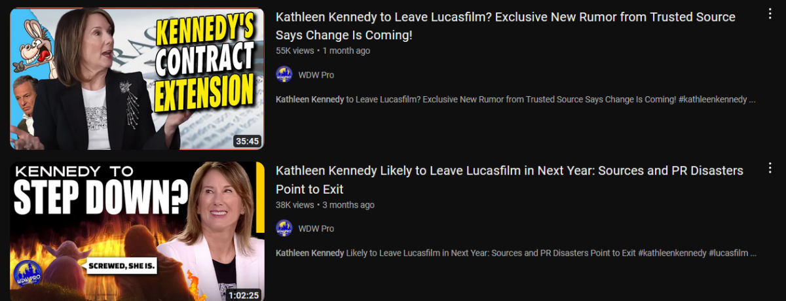This screenshot has width=786, height=301.
Task: Click WDW Pro avatar under 38K views video
Action: [x=284, y=228]
